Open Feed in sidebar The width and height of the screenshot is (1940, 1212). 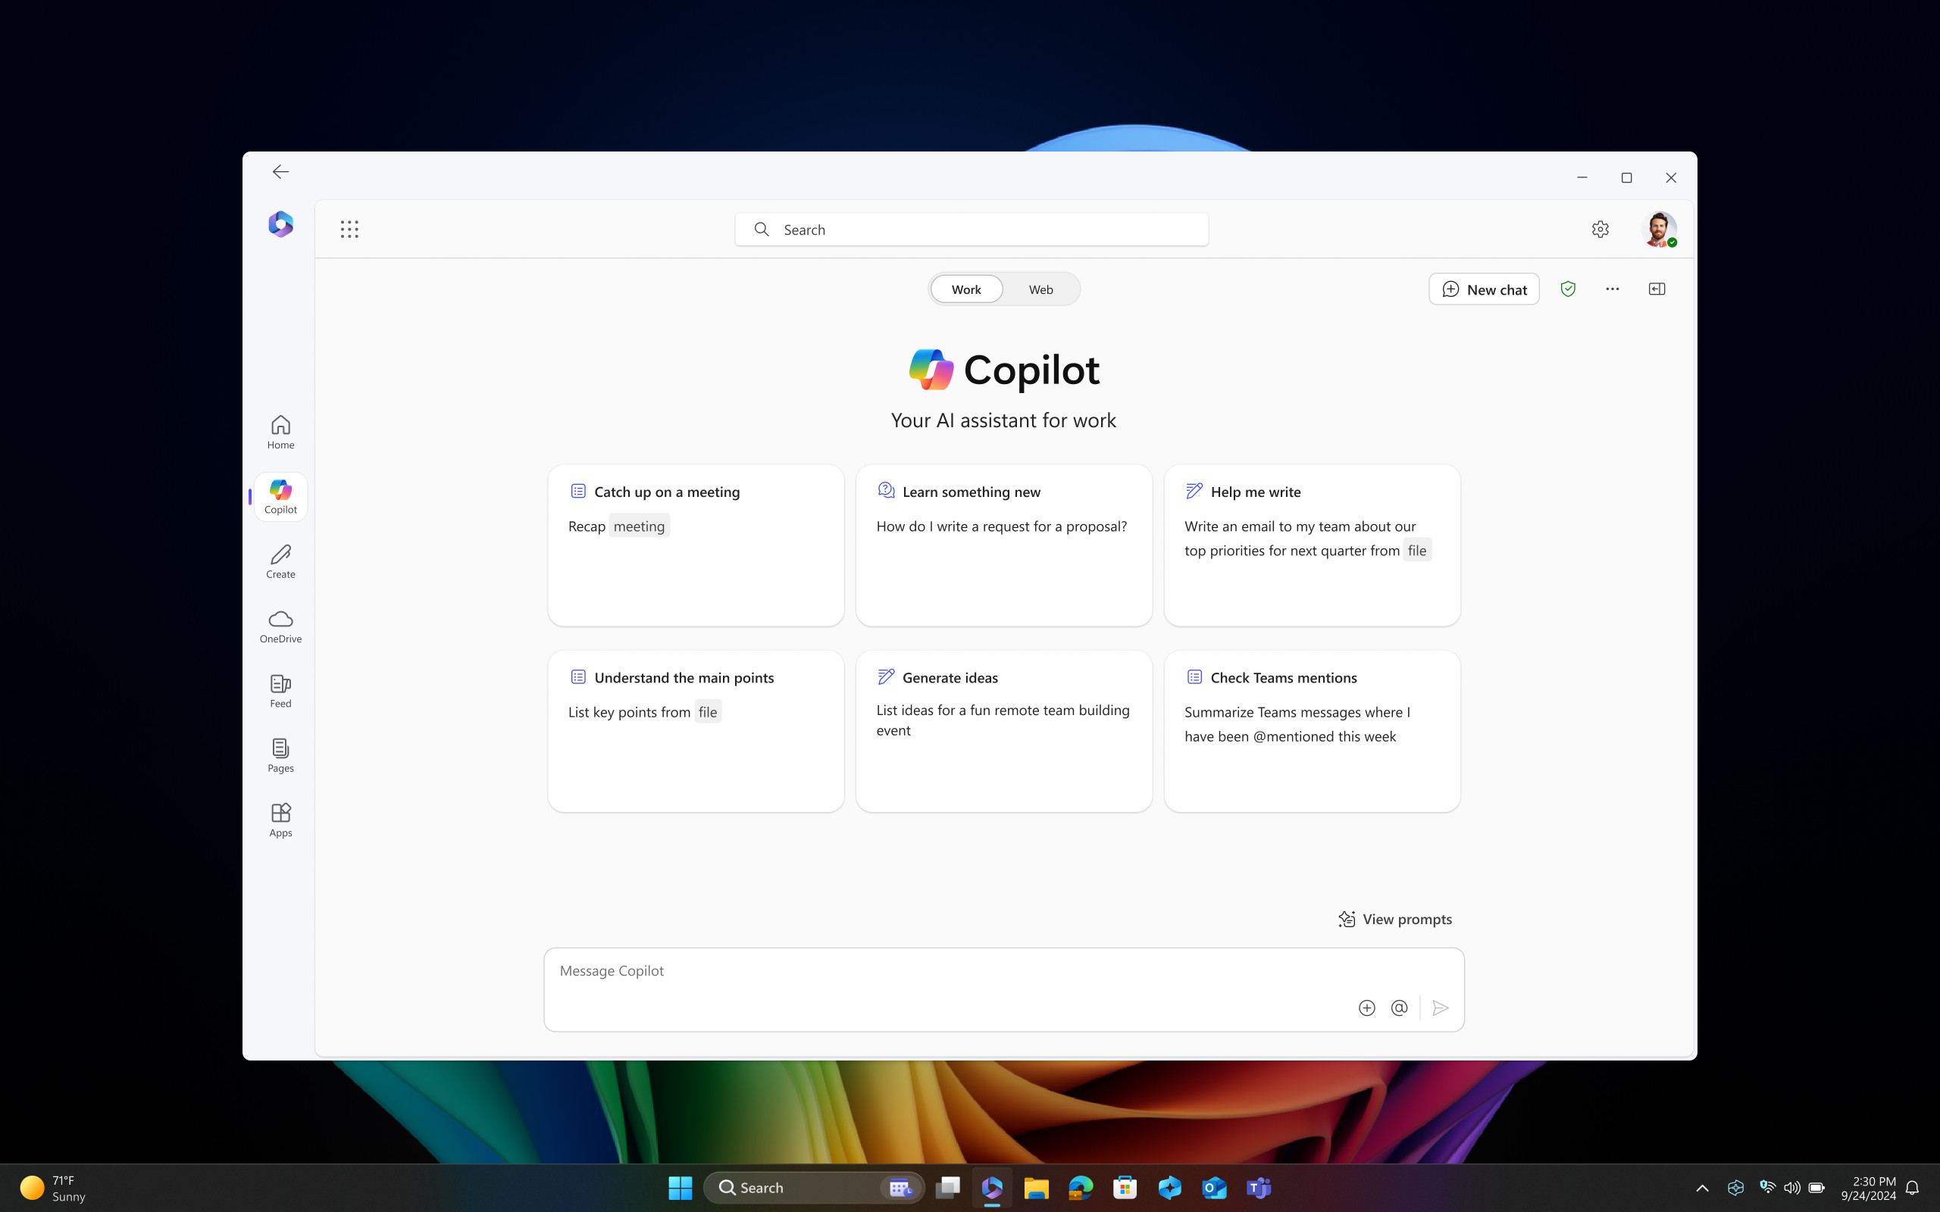click(280, 689)
